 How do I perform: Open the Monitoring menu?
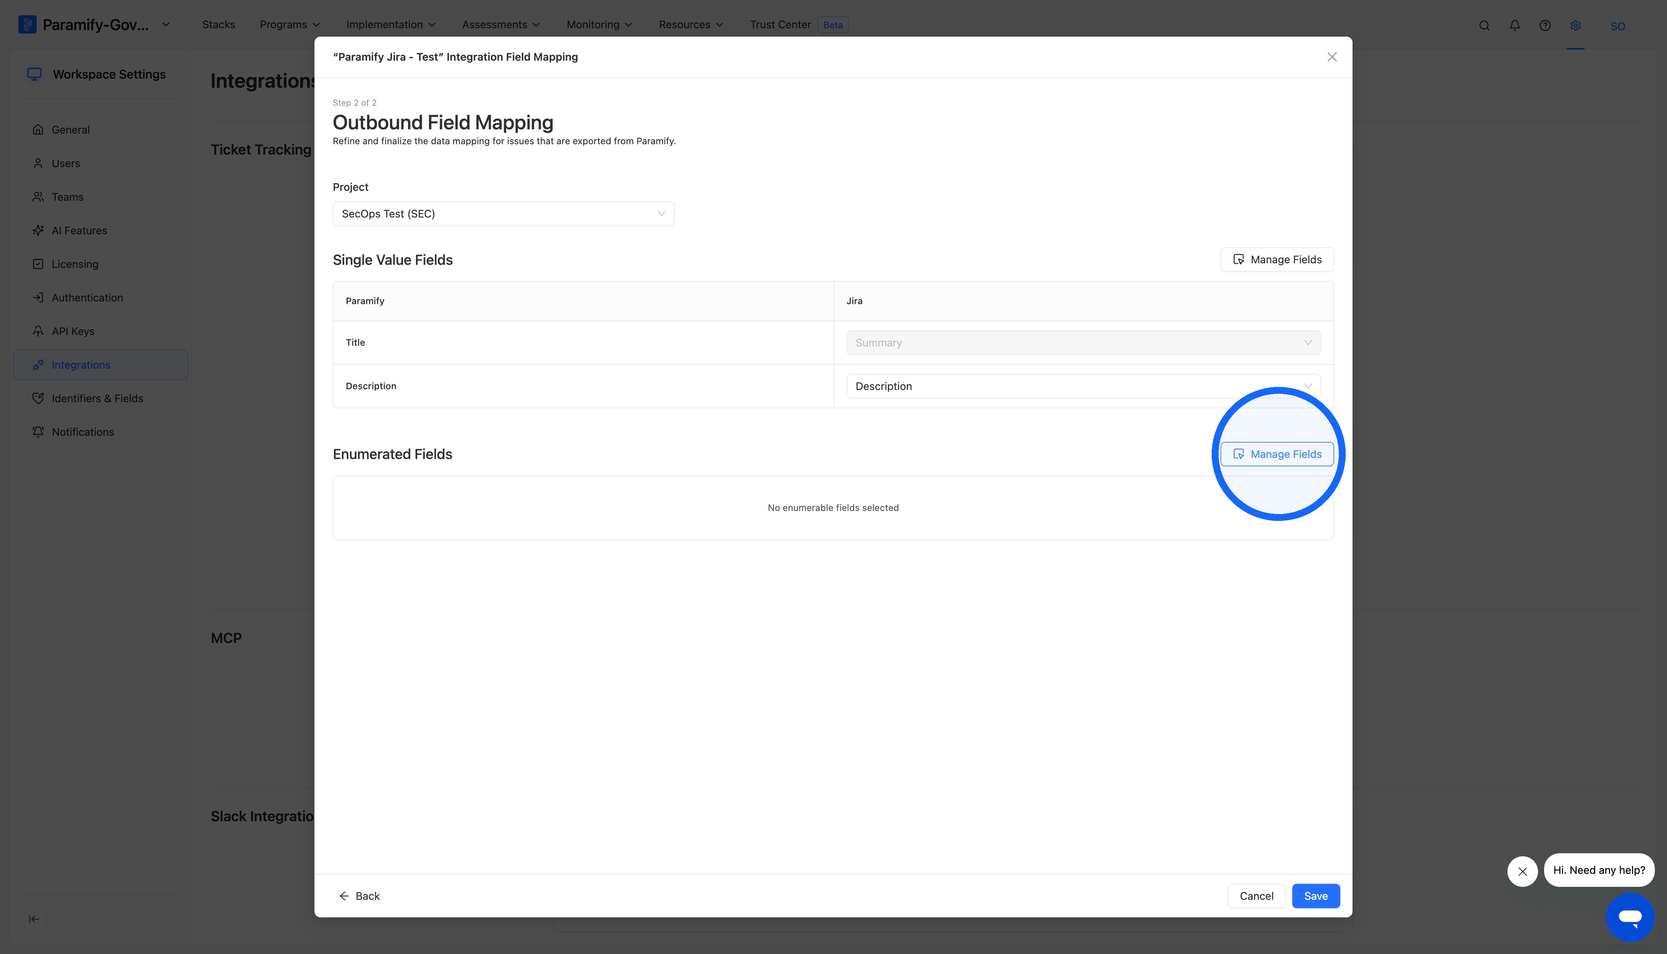[599, 25]
